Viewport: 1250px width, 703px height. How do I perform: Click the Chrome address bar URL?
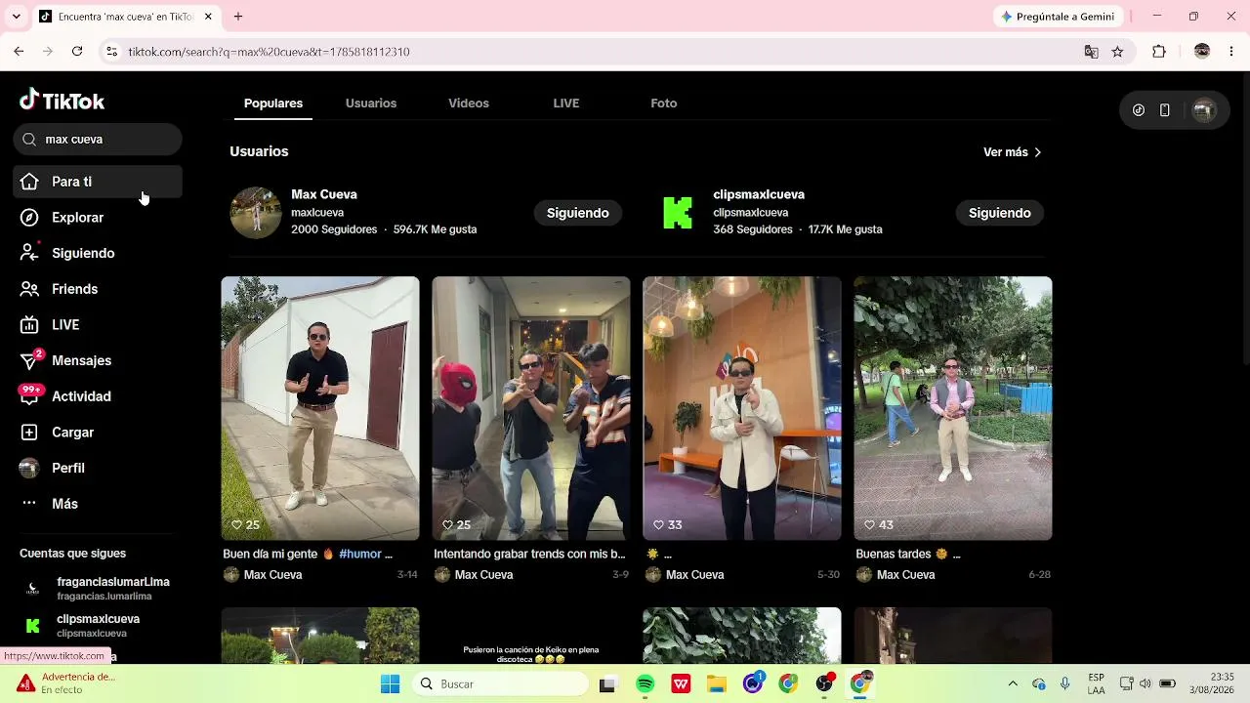click(270, 52)
